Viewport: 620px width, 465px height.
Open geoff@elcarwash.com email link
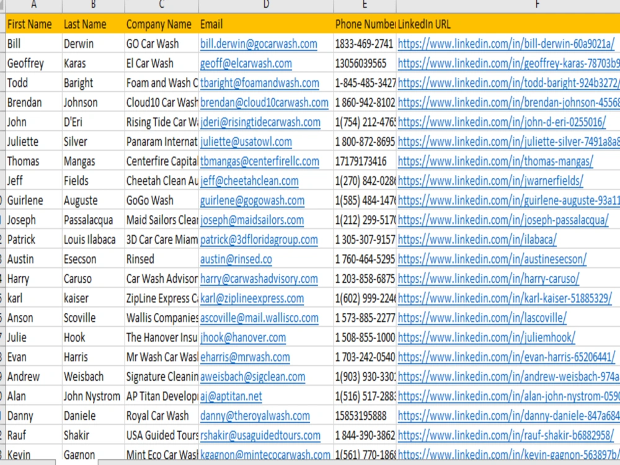[x=246, y=63]
